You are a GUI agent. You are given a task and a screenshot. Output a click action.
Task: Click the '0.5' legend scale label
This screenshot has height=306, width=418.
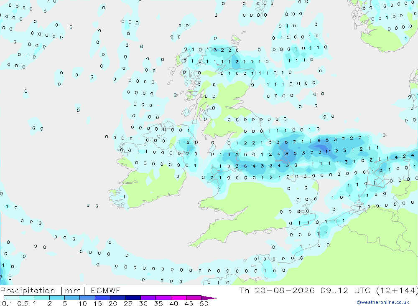tap(23, 303)
